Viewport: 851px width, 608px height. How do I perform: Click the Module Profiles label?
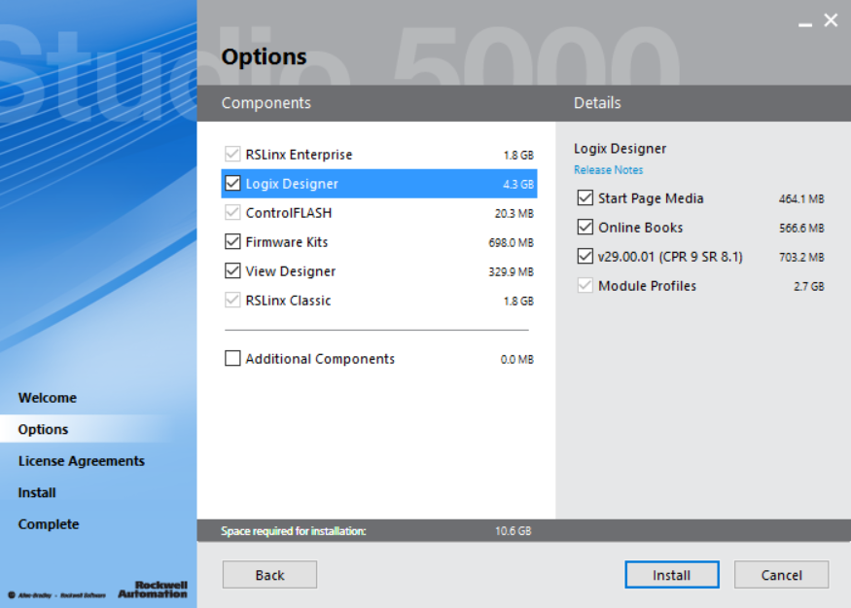(x=647, y=286)
